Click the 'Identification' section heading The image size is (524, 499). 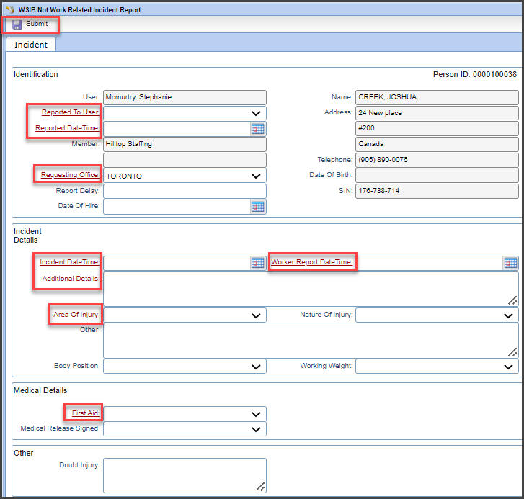point(36,74)
